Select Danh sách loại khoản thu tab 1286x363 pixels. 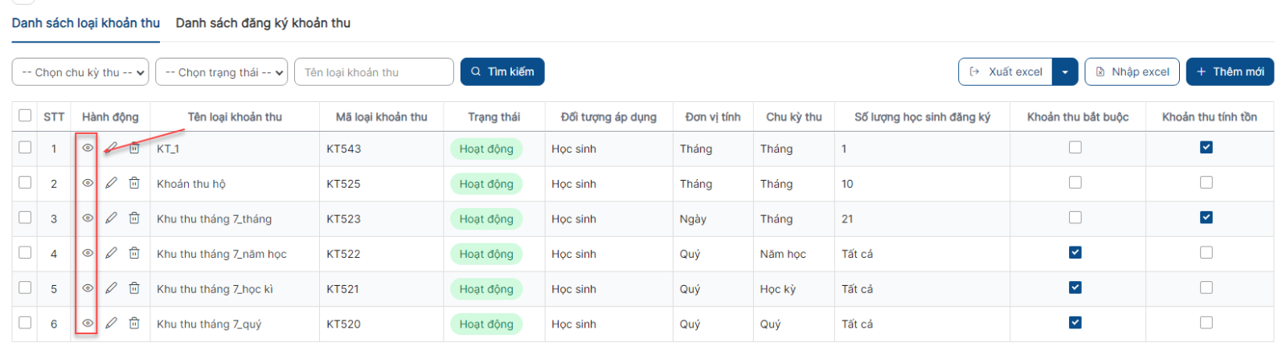pyautogui.click(x=86, y=22)
